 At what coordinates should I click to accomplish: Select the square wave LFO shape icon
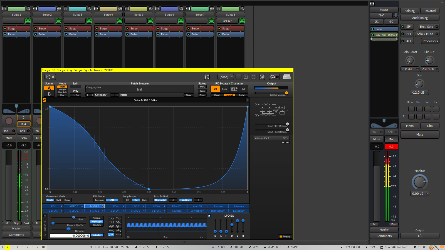pos(111,222)
